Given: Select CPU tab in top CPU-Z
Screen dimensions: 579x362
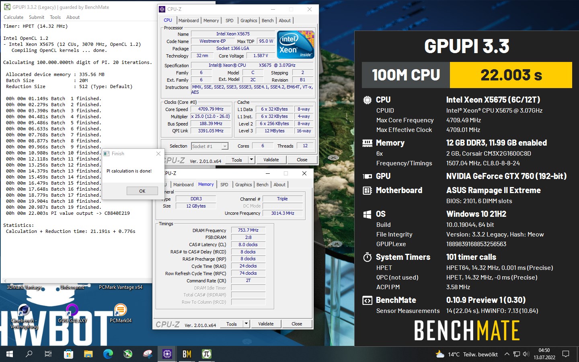Looking at the screenshot, I should 168,20.
